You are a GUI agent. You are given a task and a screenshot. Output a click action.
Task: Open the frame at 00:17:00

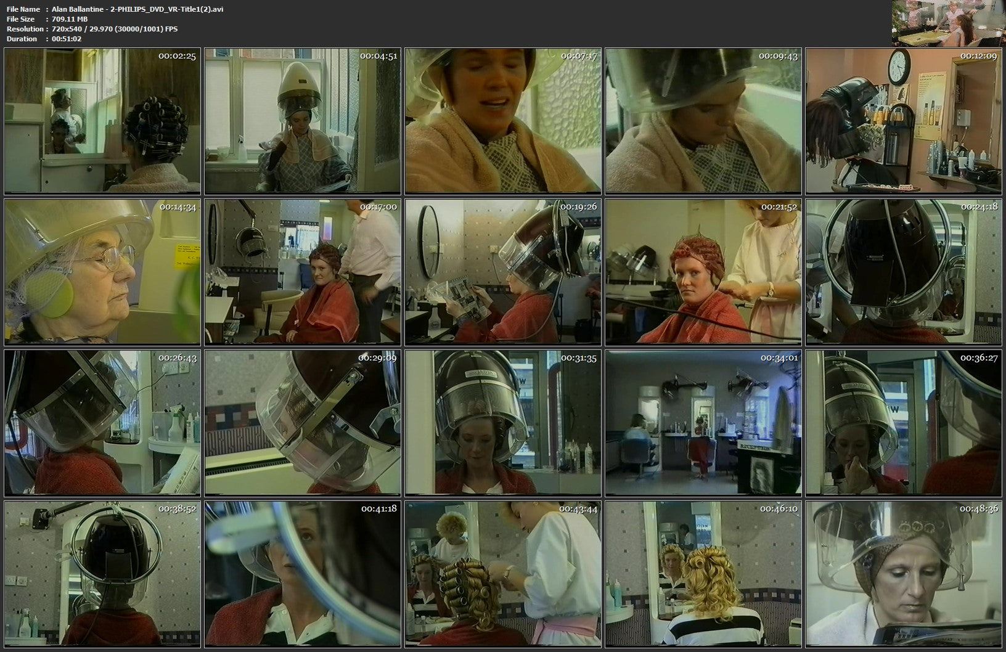click(303, 272)
